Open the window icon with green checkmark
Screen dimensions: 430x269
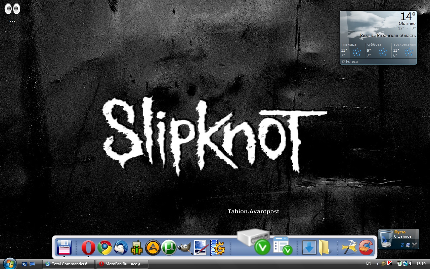click(282, 245)
